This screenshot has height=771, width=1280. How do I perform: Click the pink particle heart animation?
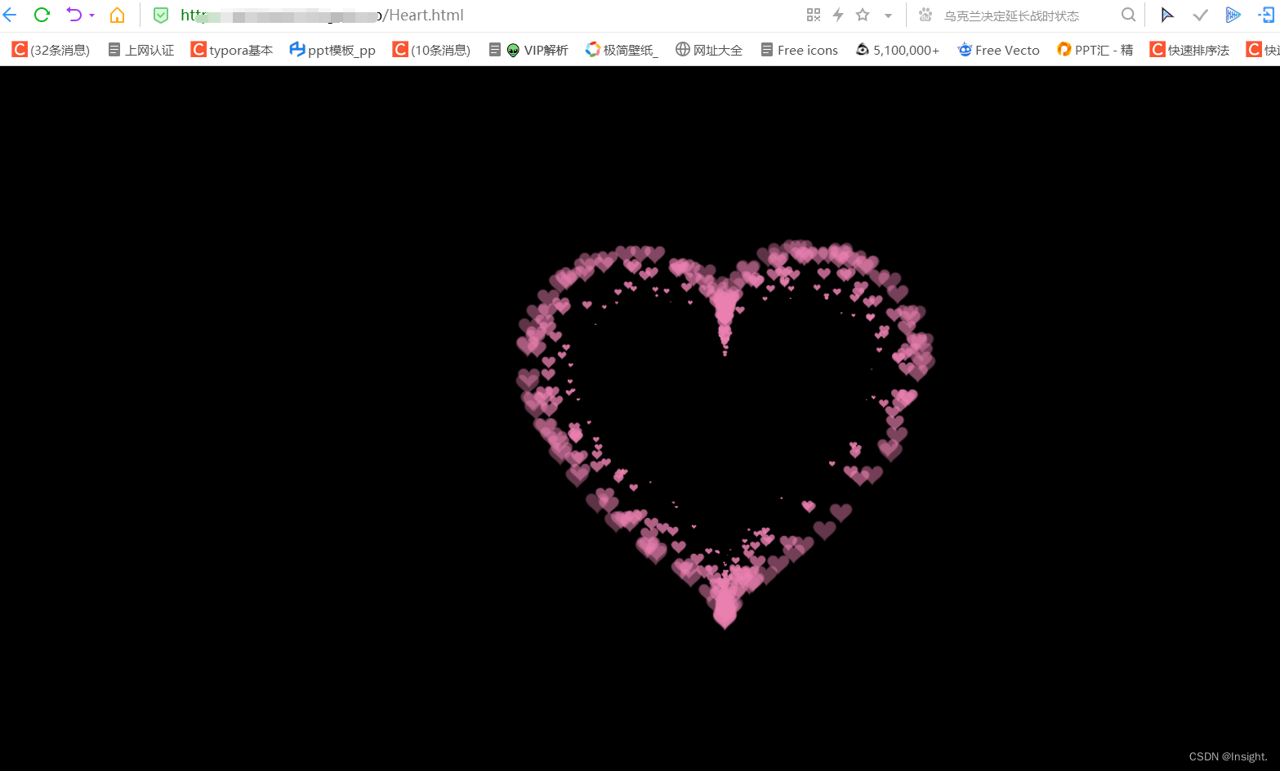[x=725, y=435]
